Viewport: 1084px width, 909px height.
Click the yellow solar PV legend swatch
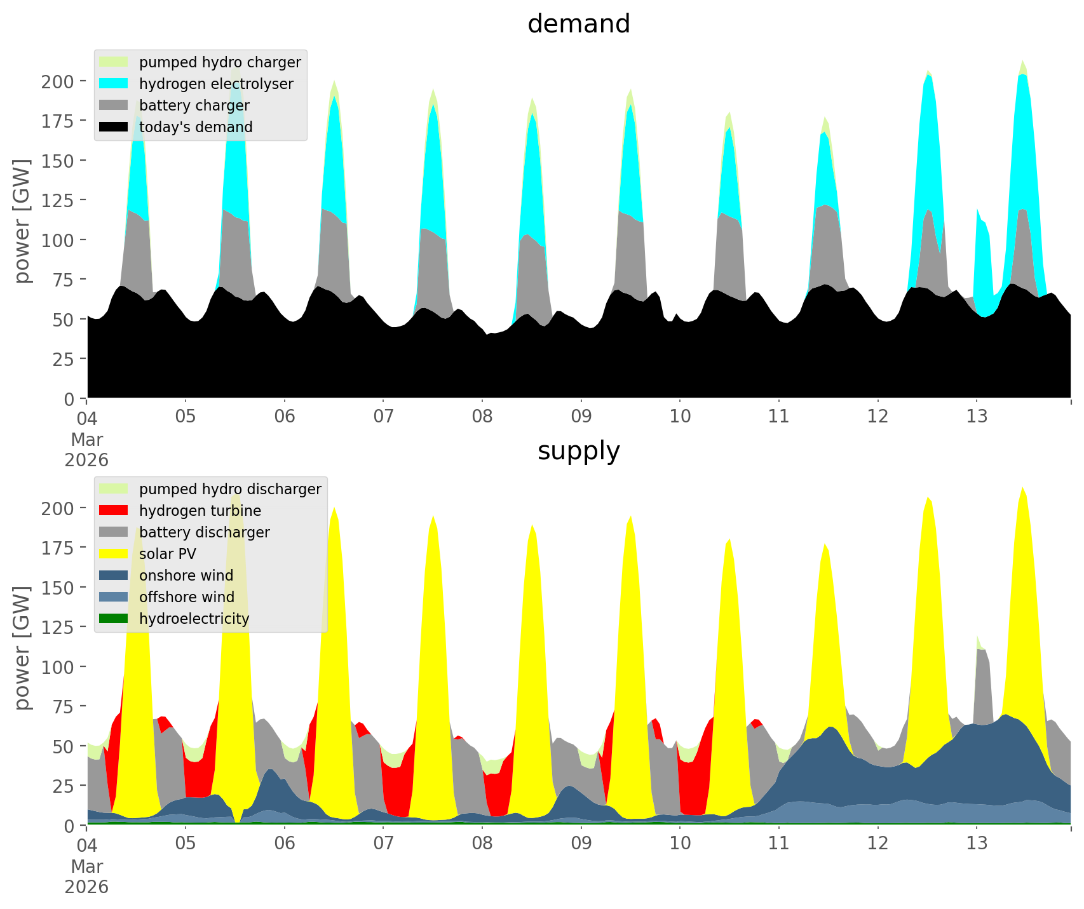pyautogui.click(x=114, y=554)
